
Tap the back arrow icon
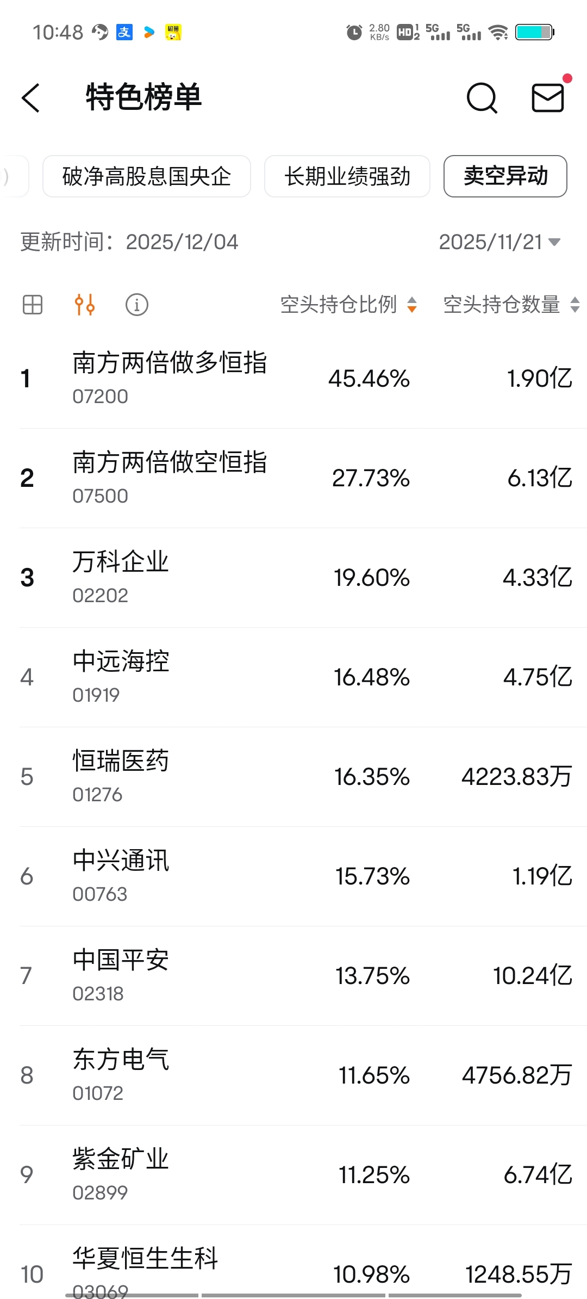31,98
